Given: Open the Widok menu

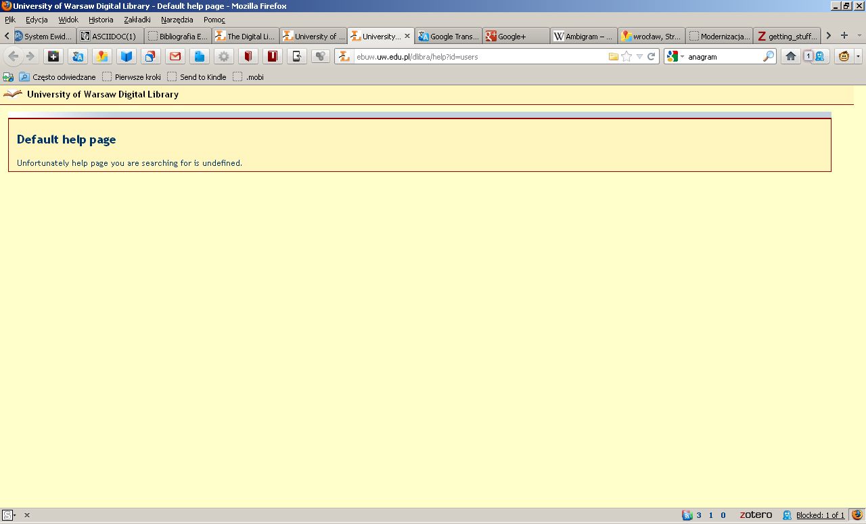Looking at the screenshot, I should 68,20.
